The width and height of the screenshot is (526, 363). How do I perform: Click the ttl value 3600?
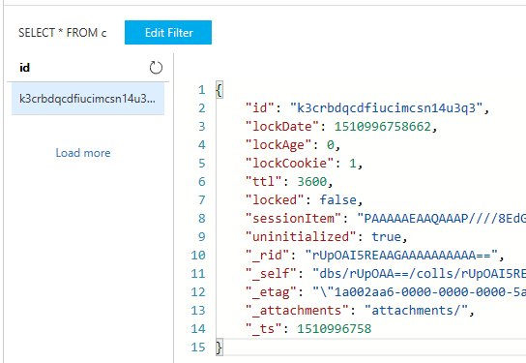point(312,182)
